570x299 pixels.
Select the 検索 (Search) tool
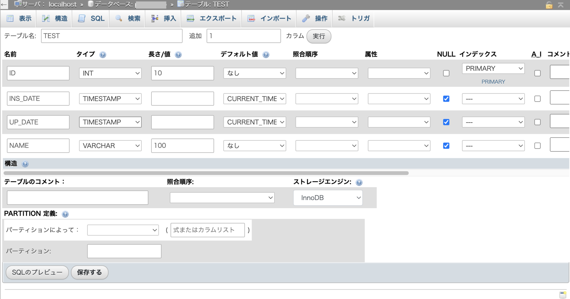[x=127, y=18]
